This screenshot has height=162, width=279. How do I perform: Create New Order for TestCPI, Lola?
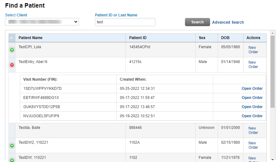(253, 50)
